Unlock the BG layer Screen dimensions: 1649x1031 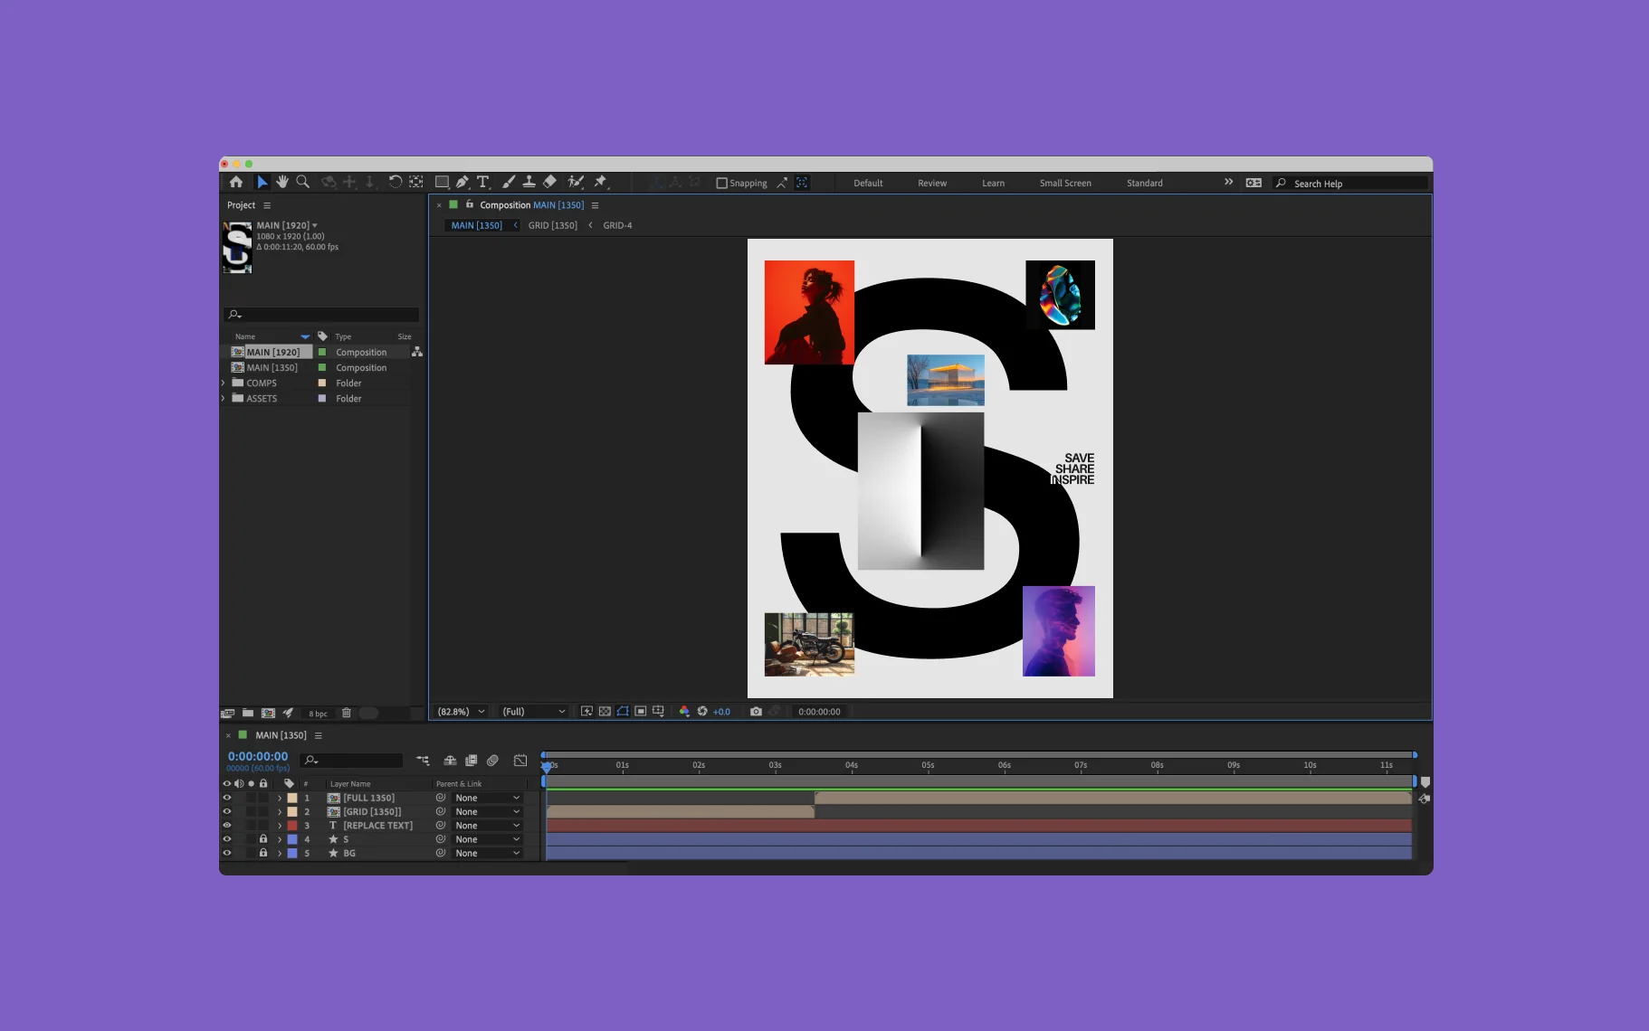coord(263,853)
